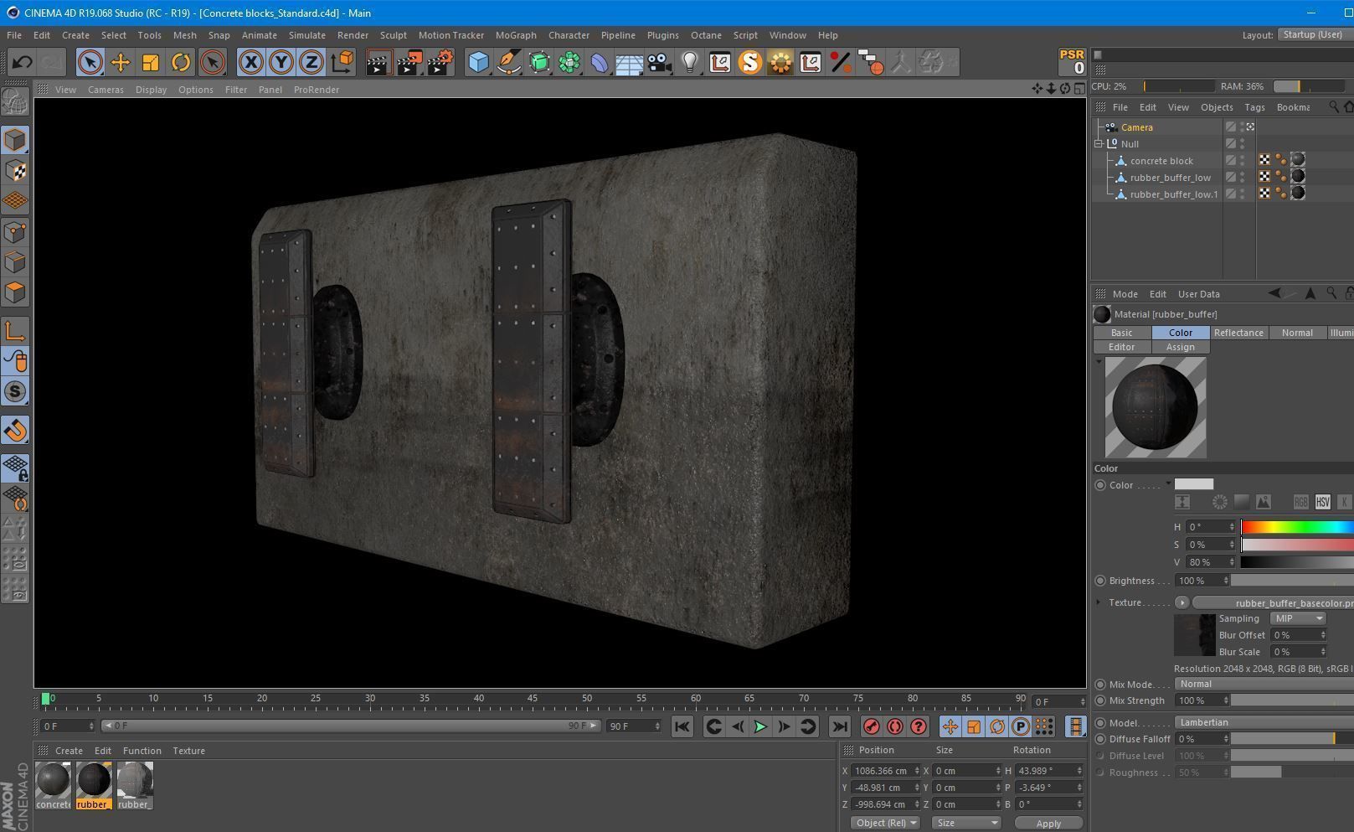Screen dimensions: 1354x832
Task: Toggle Camera object layer checkbox
Action: tap(1231, 127)
